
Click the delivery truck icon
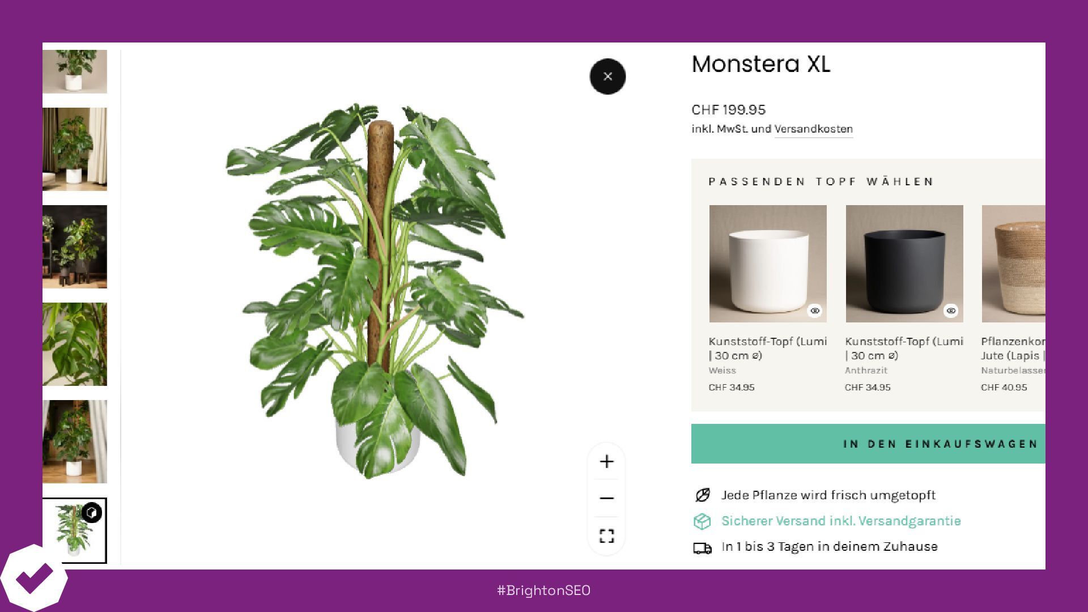[x=703, y=547]
